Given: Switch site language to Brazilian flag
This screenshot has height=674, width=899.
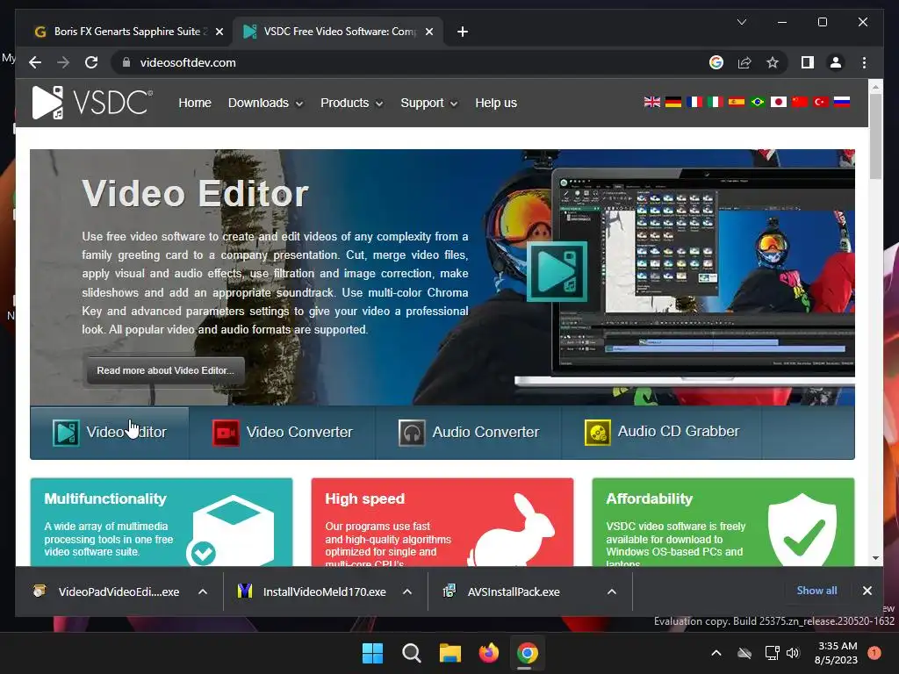Looking at the screenshot, I should (x=758, y=102).
